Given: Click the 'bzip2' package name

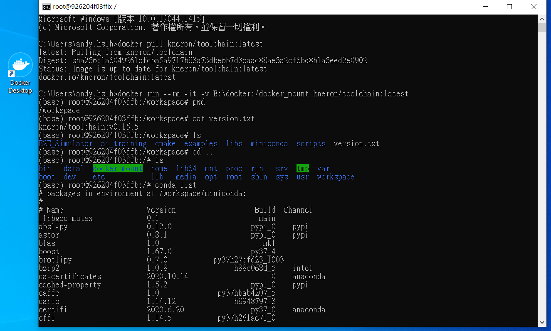Looking at the screenshot, I should coord(49,268).
